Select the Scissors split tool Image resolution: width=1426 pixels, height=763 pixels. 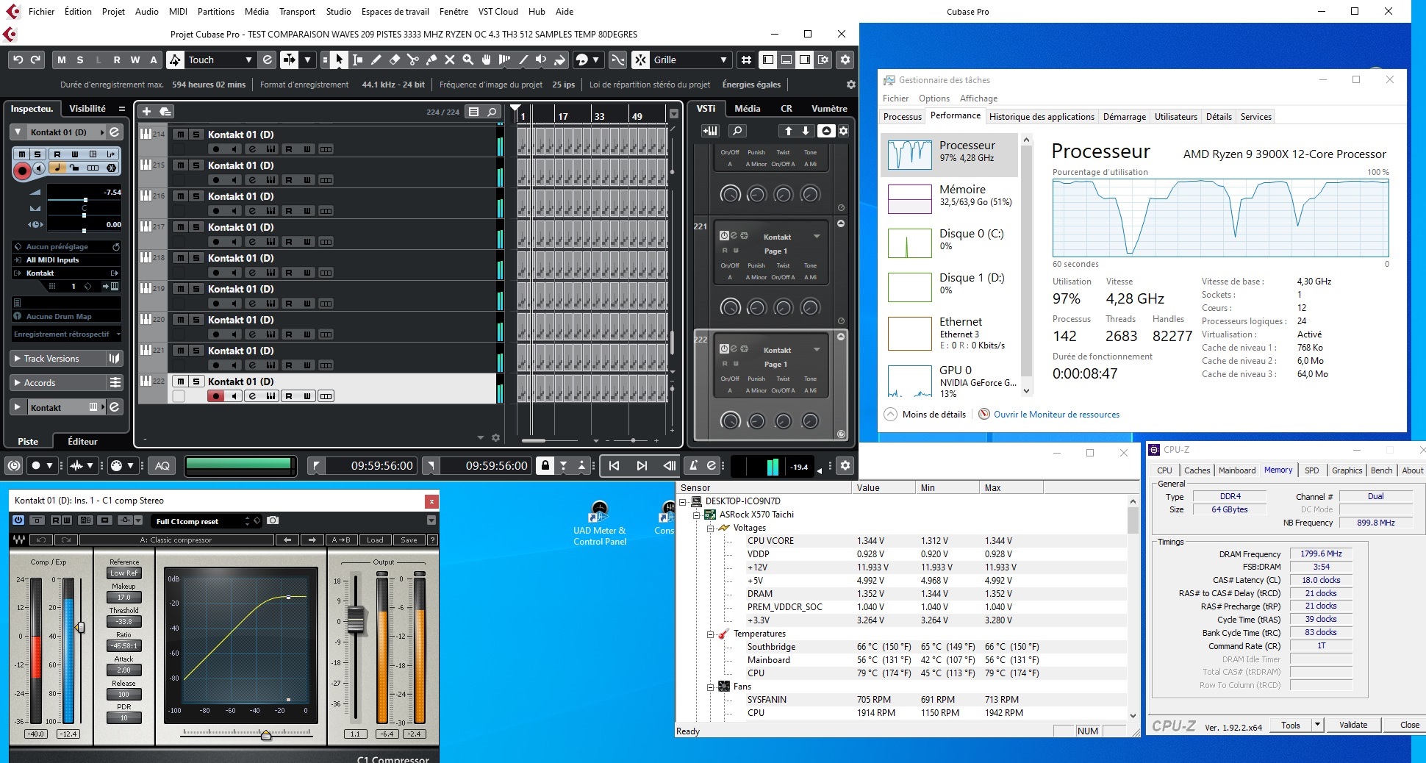(x=413, y=60)
